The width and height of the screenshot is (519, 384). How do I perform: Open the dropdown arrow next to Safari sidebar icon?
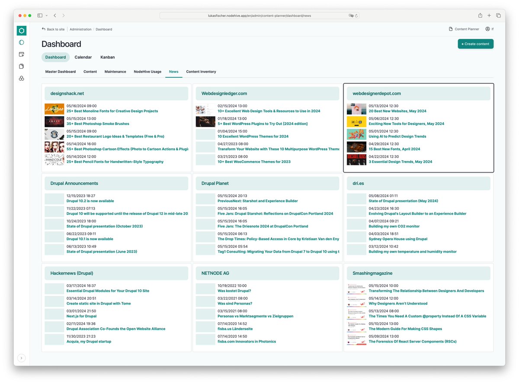point(46,16)
